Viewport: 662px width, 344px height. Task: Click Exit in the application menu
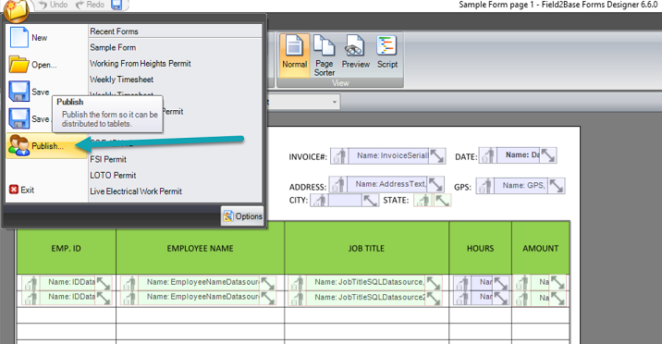click(22, 190)
